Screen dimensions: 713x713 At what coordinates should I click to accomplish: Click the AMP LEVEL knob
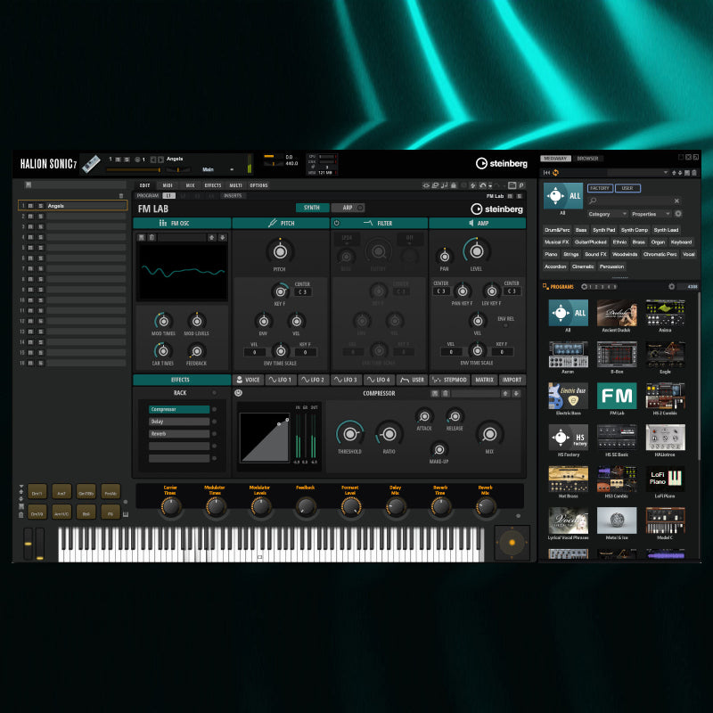point(476,251)
